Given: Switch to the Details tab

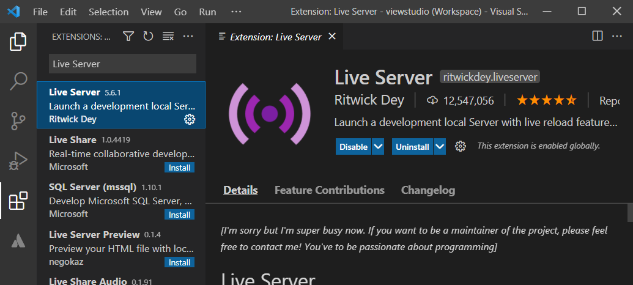Looking at the screenshot, I should click(240, 190).
